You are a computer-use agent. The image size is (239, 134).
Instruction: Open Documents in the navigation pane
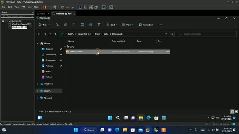(51, 60)
